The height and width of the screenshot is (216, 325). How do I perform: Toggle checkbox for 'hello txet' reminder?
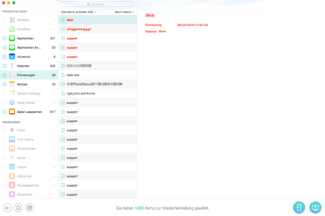click(x=63, y=75)
